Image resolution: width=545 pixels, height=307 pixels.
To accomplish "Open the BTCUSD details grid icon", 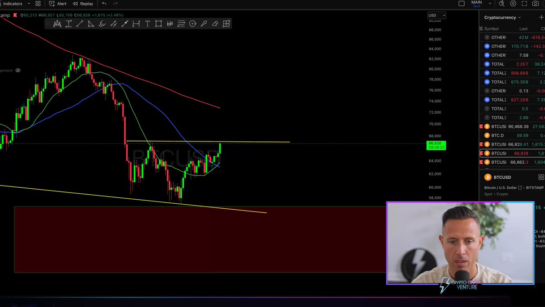I will tap(541, 177).
